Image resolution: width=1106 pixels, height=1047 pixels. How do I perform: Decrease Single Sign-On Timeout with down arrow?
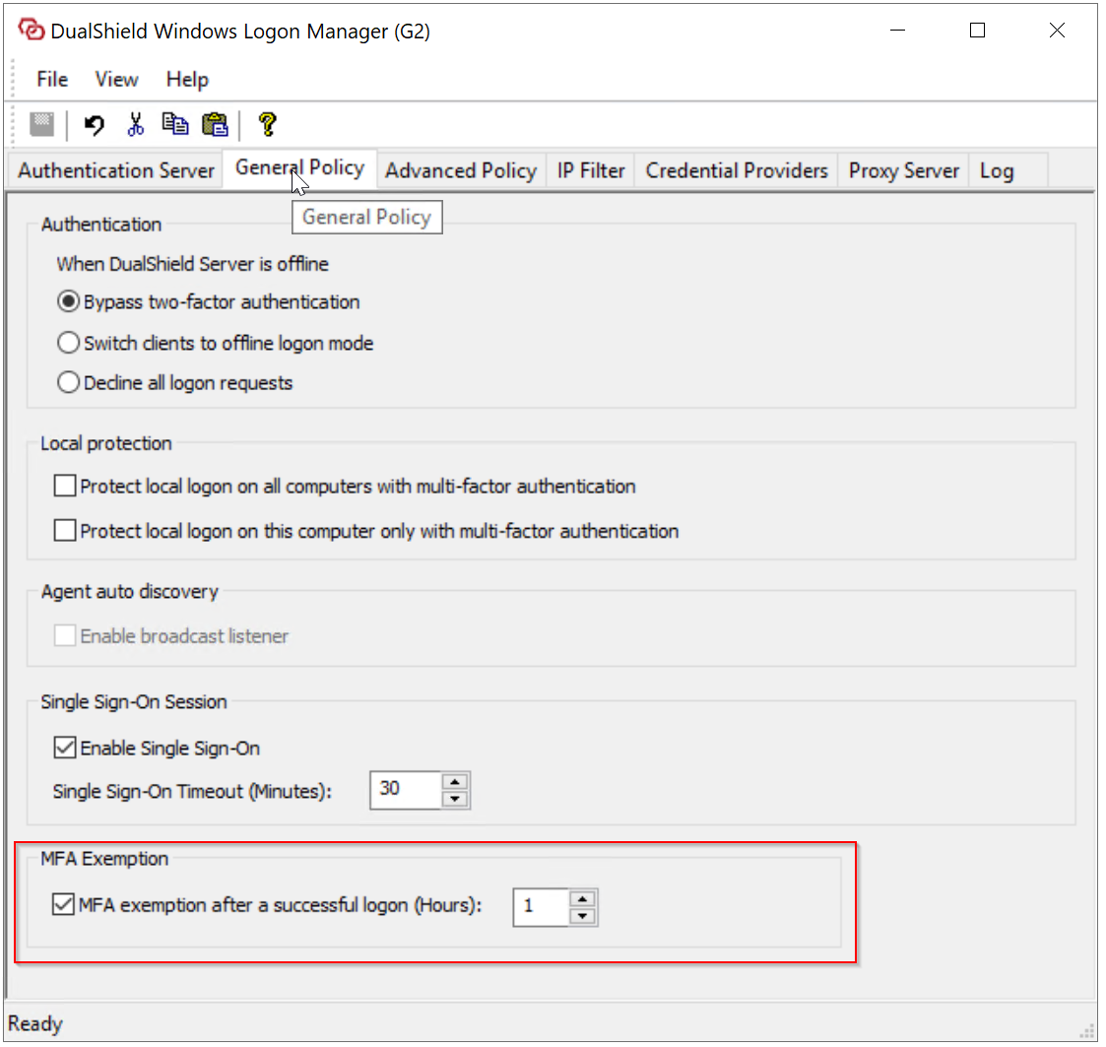pyautogui.click(x=454, y=799)
